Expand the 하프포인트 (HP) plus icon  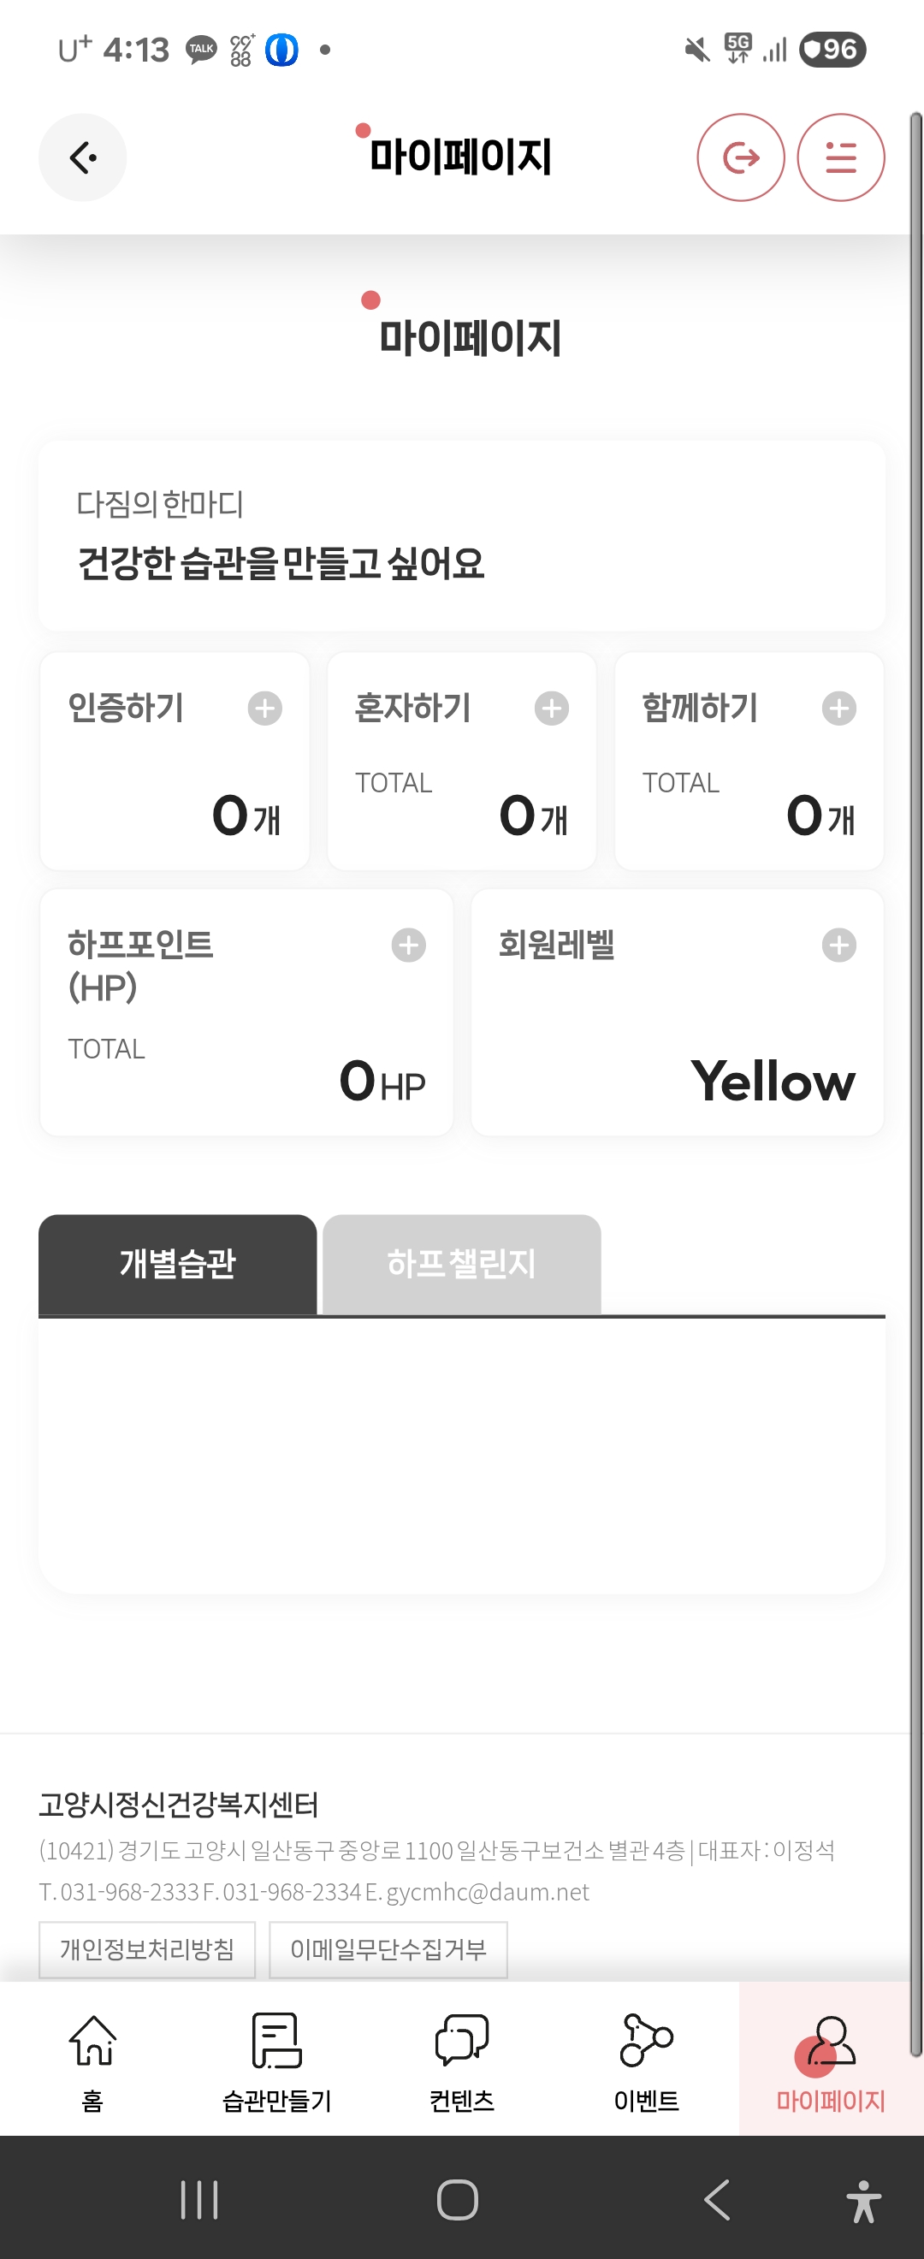(408, 946)
